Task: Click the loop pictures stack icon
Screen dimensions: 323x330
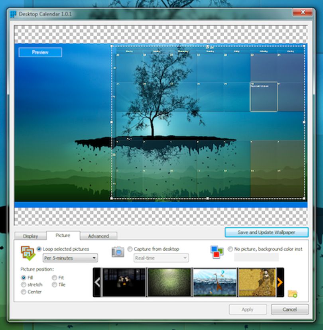Action: click(28, 253)
